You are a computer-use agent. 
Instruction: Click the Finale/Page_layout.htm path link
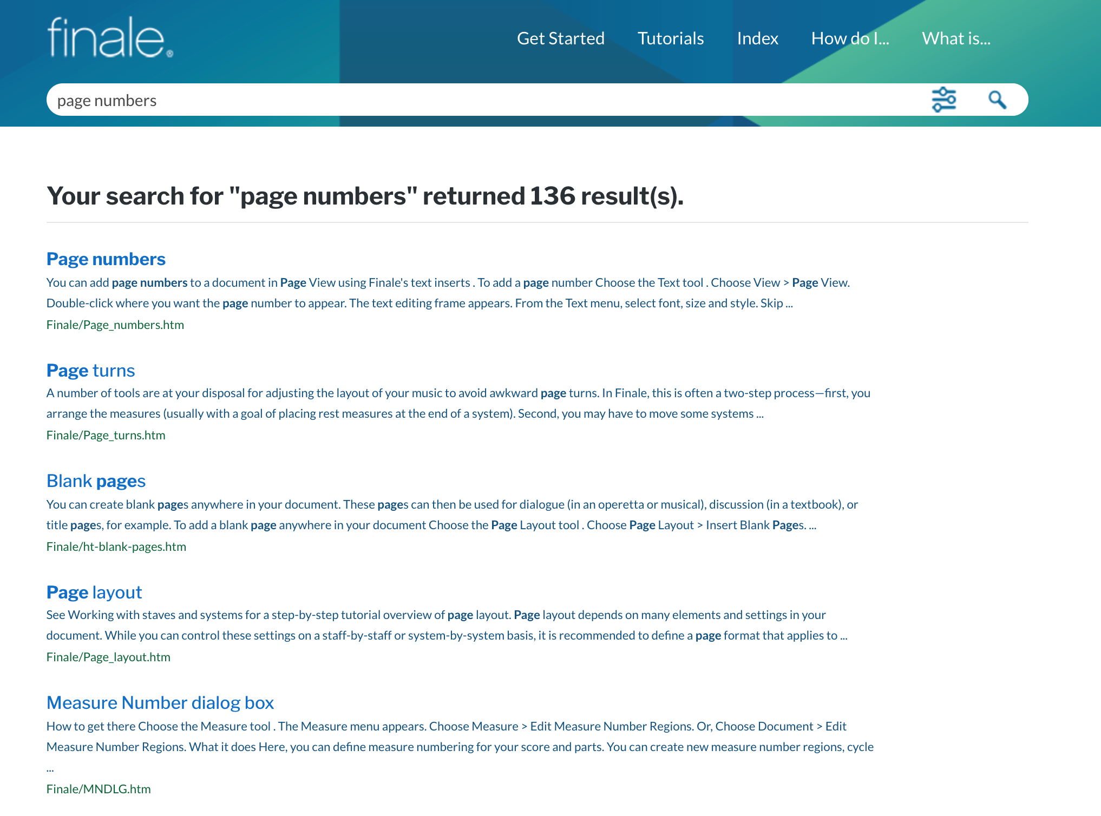(x=108, y=657)
